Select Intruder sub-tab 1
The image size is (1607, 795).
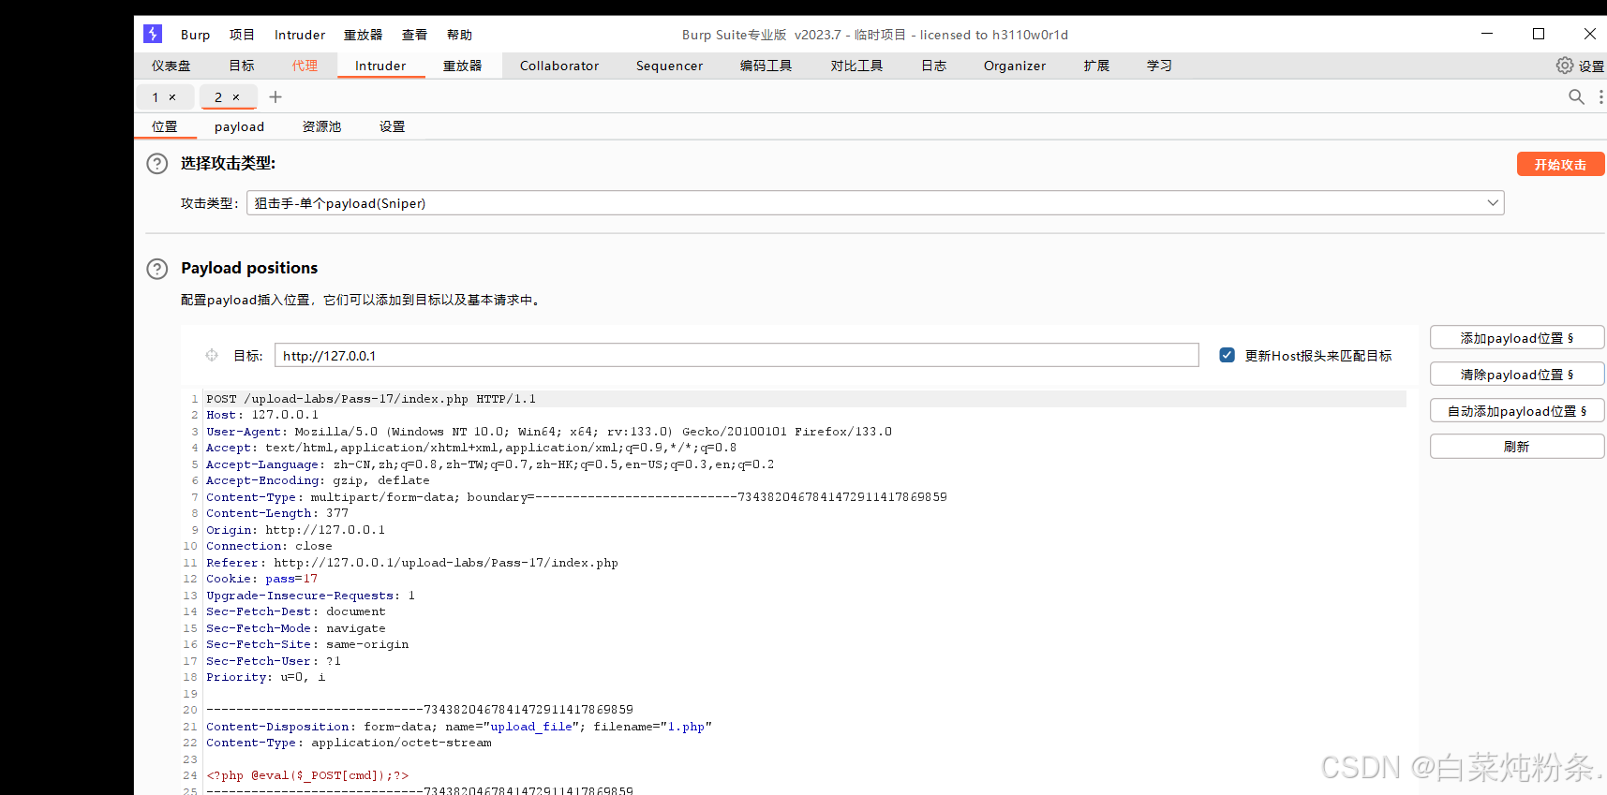pyautogui.click(x=156, y=97)
